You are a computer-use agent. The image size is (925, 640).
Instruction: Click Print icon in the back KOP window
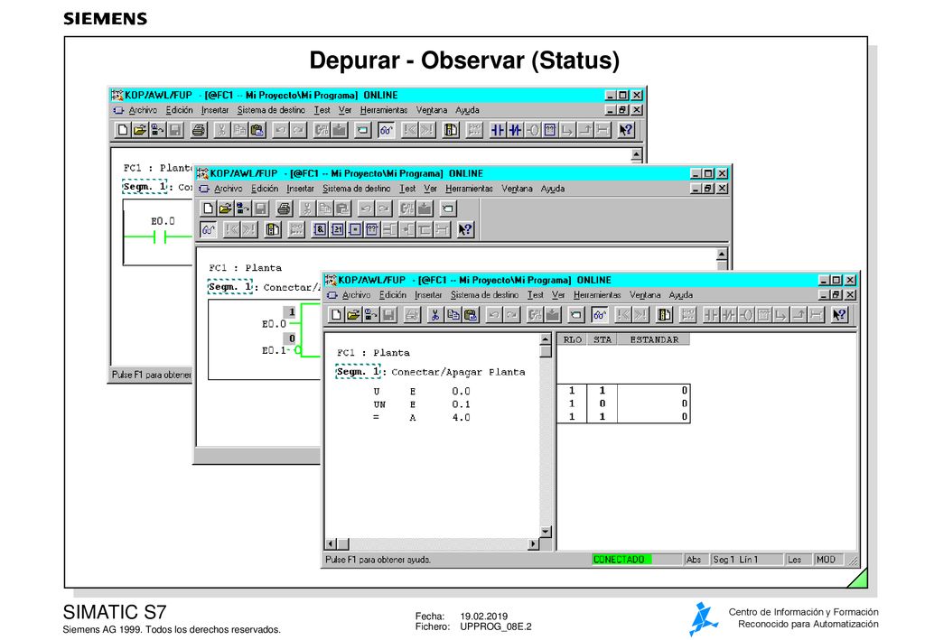[199, 130]
